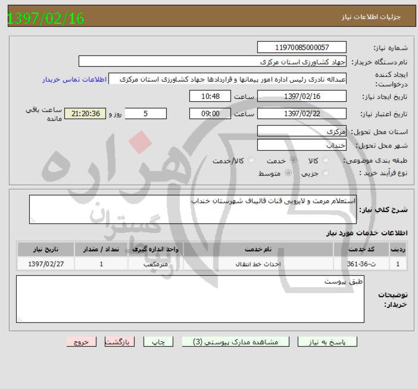Screen dimensions: 418x389
Task: Click the request creator name field
Action: pyautogui.click(x=227, y=79)
